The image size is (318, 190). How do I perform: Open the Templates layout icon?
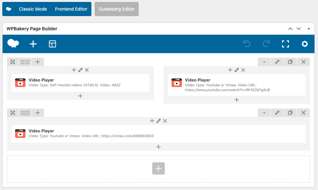click(52, 44)
